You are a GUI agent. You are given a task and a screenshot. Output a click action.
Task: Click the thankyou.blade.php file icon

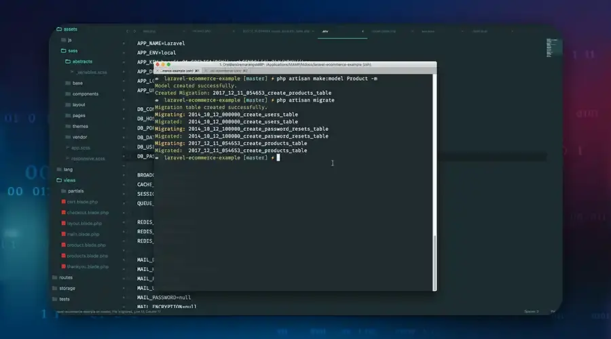click(64, 266)
